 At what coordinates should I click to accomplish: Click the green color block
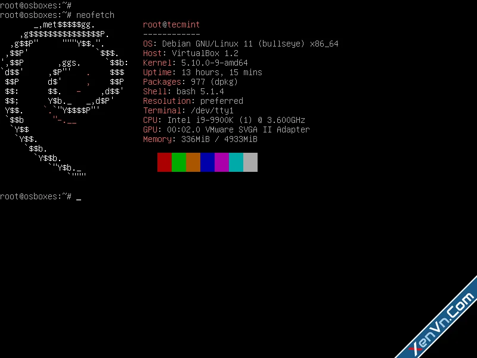(179, 162)
